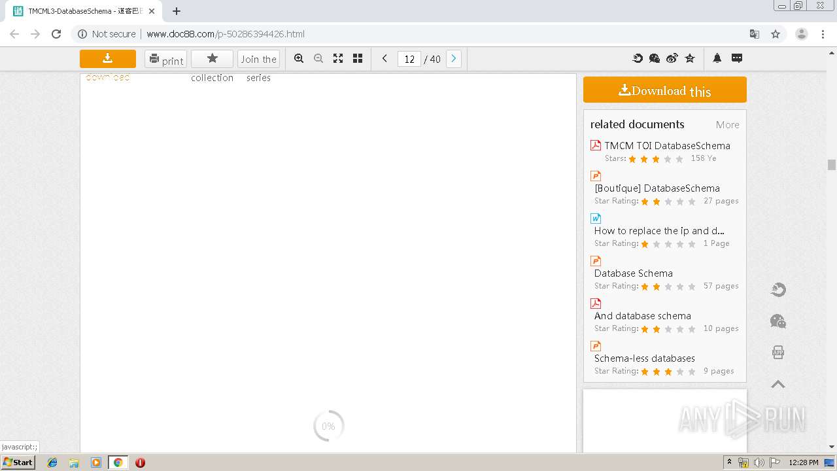
Task: Share via the swirl icon in toolbar
Action: pyautogui.click(x=638, y=58)
